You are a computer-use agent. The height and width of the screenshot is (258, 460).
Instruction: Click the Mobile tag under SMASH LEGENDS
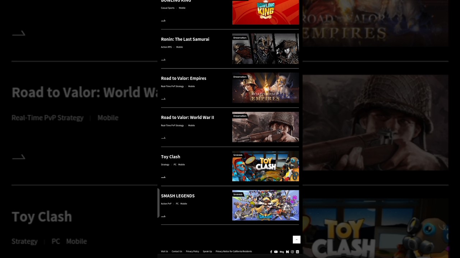point(184,204)
